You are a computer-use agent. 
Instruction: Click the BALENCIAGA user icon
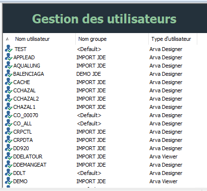coord(9,73)
